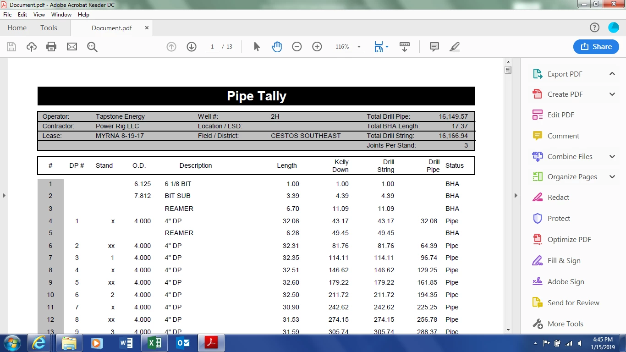Open the Window menu

[61, 15]
